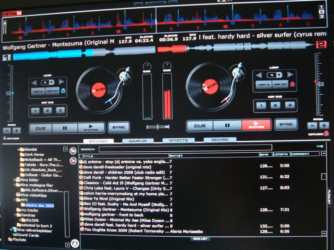334x250 pixels.
Task: Click SYNC on deck 2
Action: (286, 124)
